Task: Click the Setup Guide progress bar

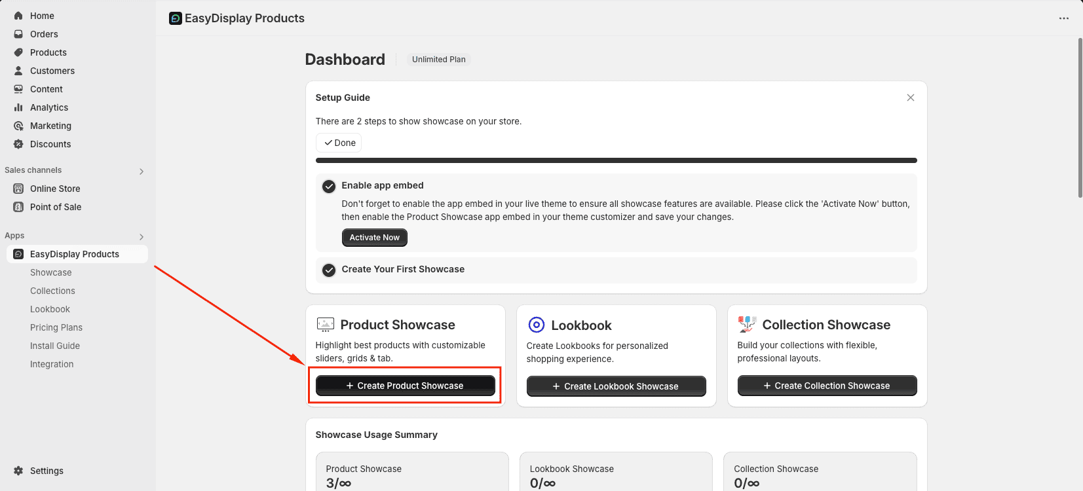Action: tap(616, 160)
